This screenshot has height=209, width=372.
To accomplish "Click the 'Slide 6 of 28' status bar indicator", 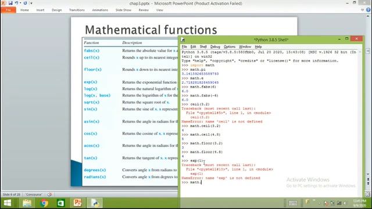I will point(12,194).
